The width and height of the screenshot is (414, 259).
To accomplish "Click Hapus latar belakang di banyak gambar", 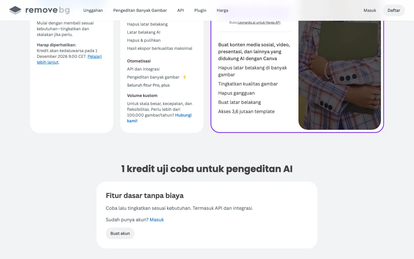I will click(252, 71).
